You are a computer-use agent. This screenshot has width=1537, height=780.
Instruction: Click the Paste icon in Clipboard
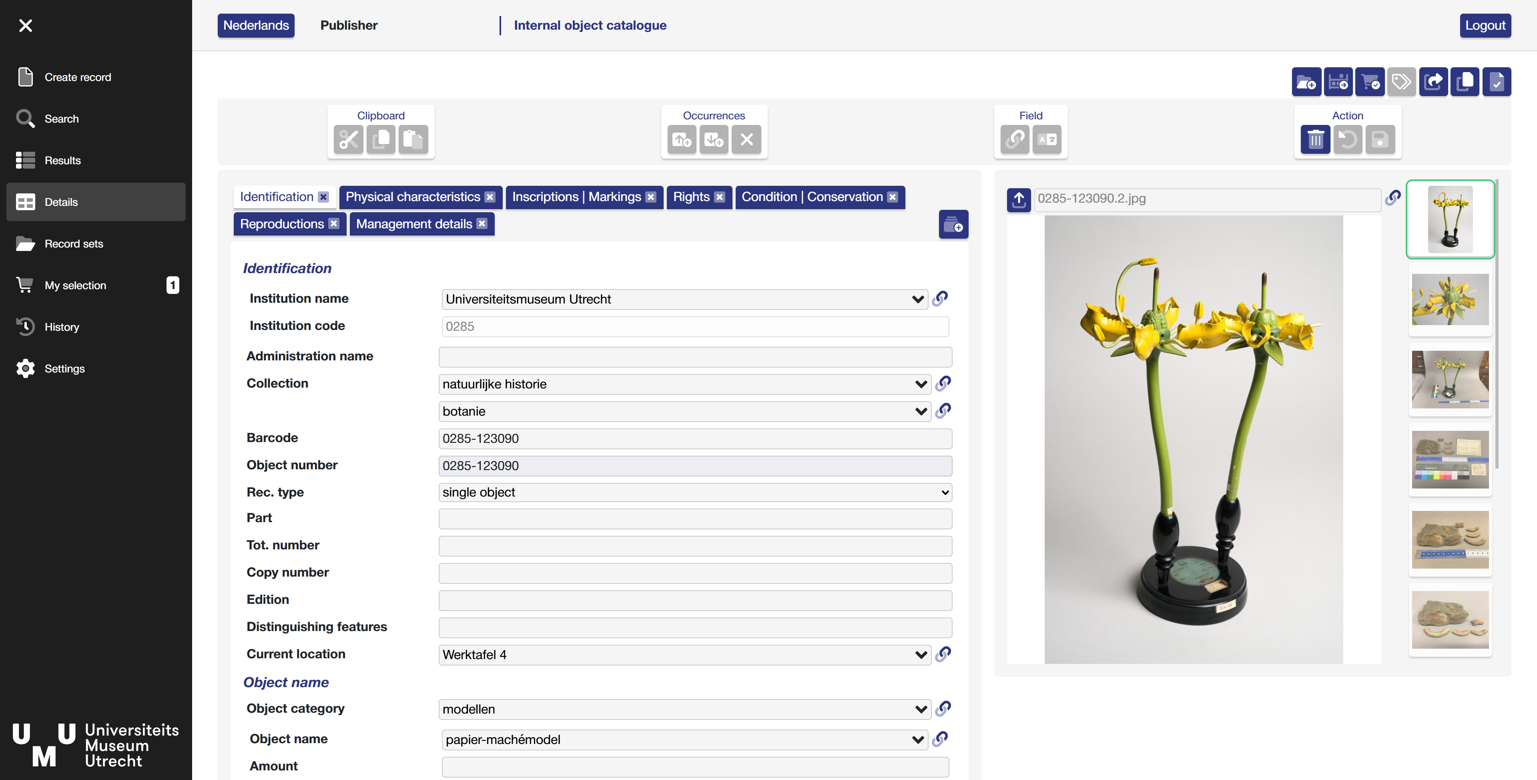(413, 140)
